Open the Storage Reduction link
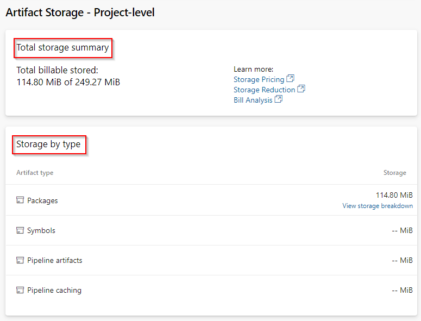The image size is (421, 321). [264, 90]
